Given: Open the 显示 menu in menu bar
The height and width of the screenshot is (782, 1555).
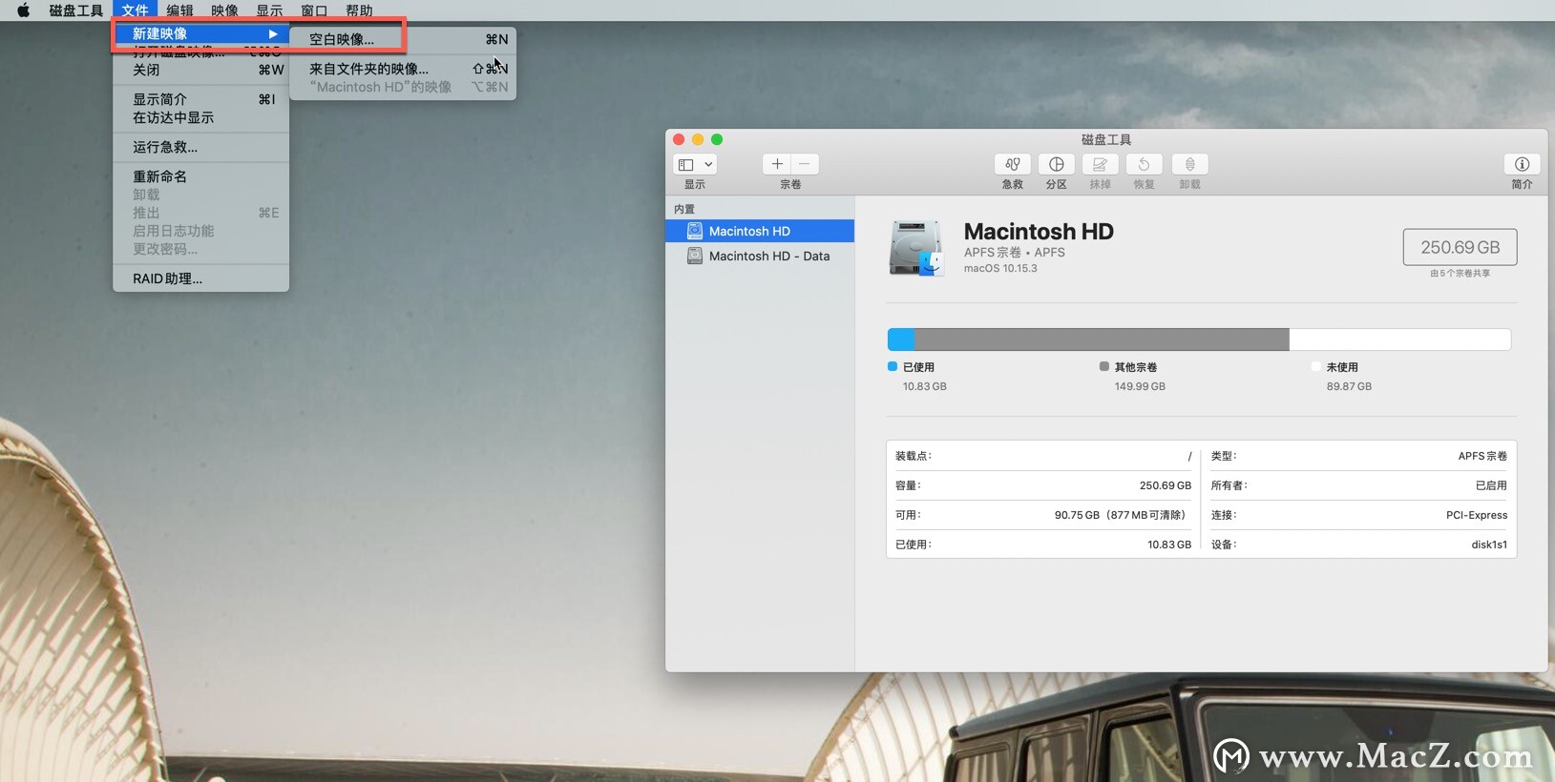Looking at the screenshot, I should [269, 10].
